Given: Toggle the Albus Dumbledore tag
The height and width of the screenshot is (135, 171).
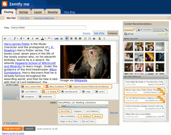Looking at the screenshot, I should [68, 116].
